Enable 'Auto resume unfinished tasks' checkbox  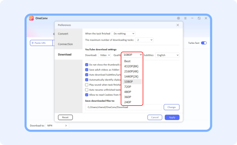[87, 90]
